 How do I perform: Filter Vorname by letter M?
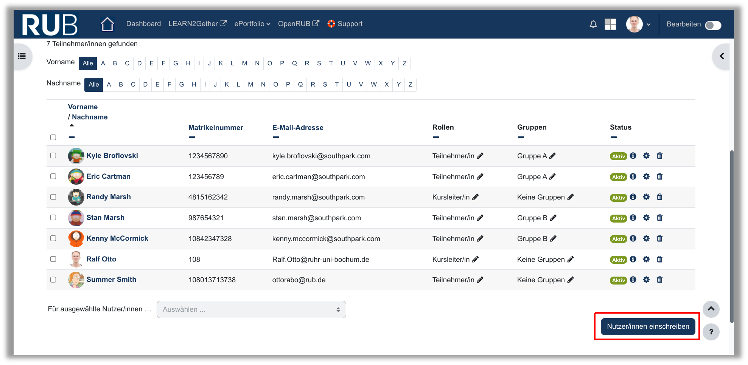pos(244,63)
